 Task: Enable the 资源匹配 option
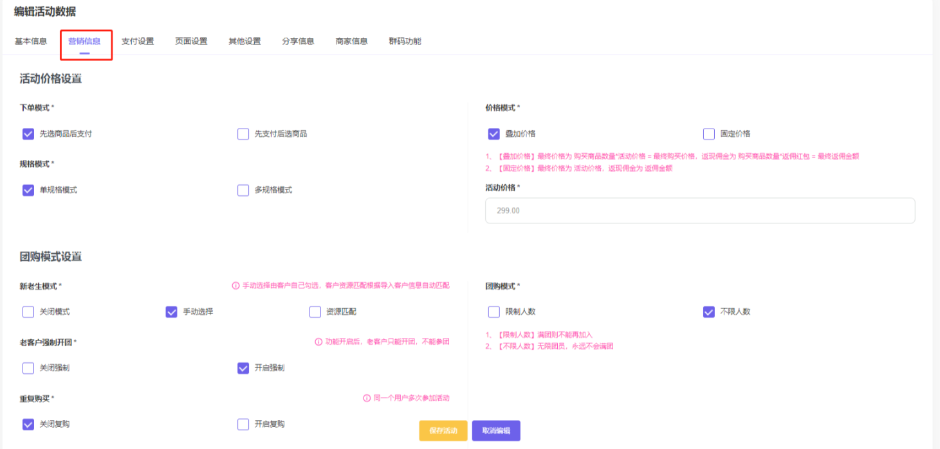point(315,312)
